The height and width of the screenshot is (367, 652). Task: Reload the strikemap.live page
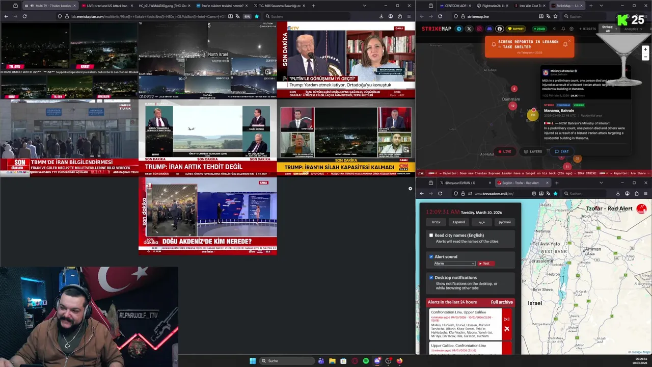[440, 16]
